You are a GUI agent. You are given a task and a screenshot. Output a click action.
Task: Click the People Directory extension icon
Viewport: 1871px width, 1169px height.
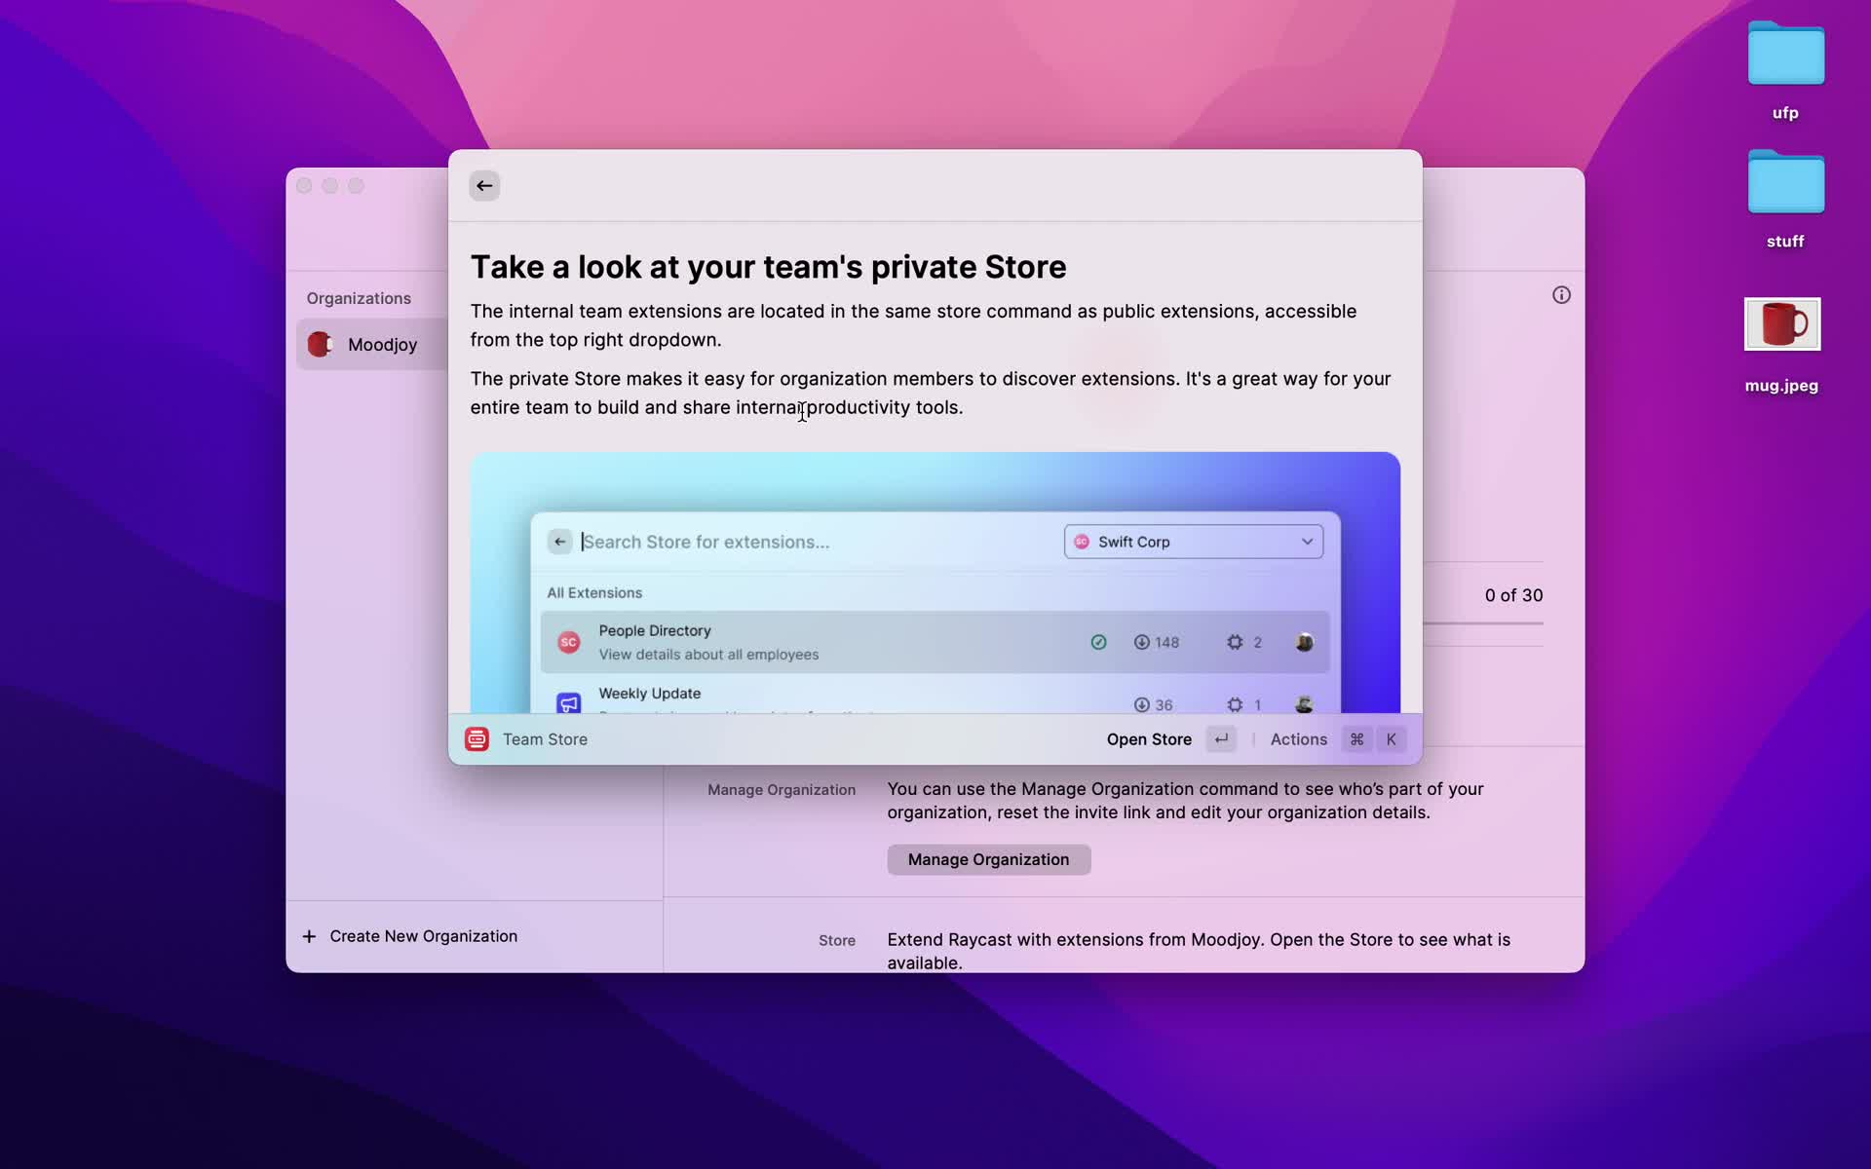point(568,641)
